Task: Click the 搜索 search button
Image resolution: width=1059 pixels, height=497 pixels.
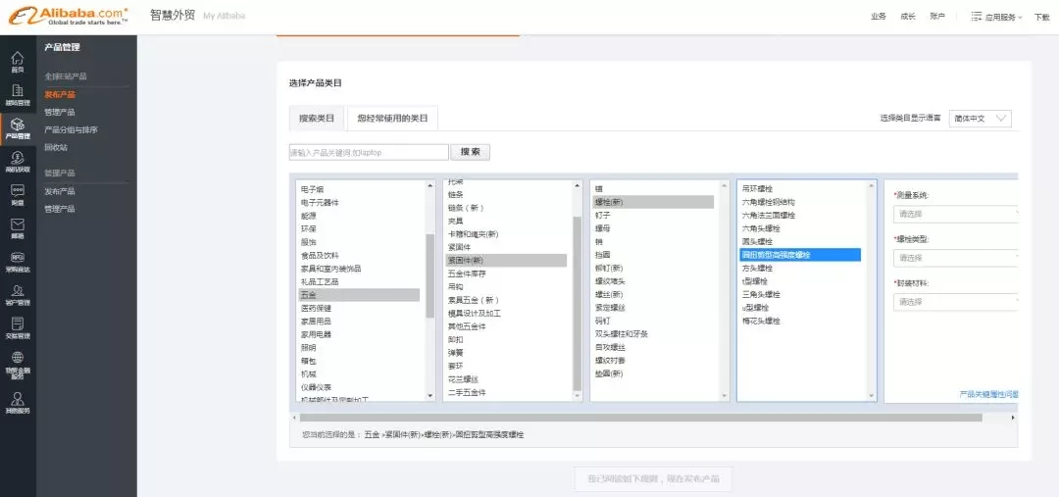Action: coord(470,152)
